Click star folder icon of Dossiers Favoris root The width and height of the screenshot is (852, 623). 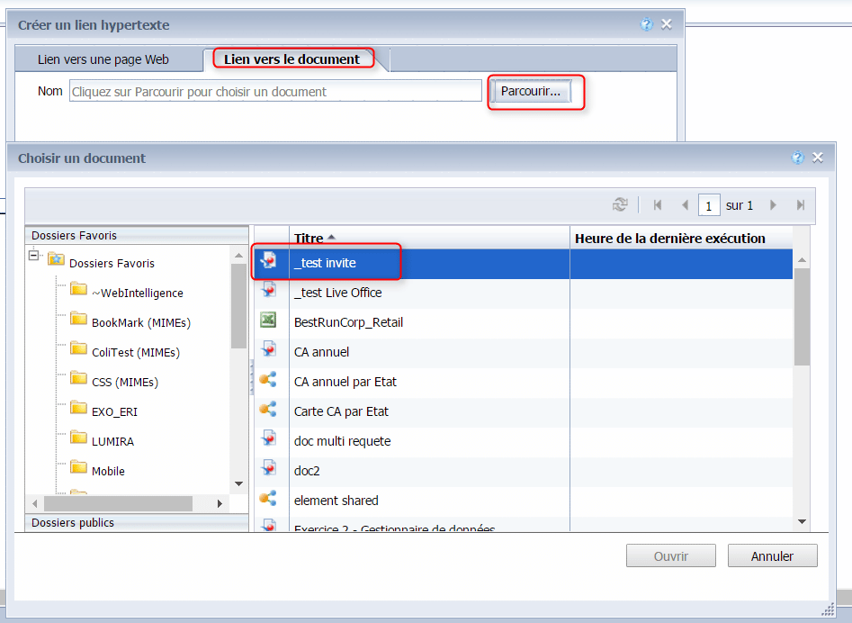tap(56, 258)
